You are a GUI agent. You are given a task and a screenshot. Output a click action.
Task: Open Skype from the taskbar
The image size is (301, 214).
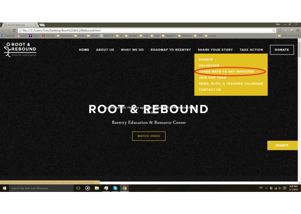pos(115,188)
